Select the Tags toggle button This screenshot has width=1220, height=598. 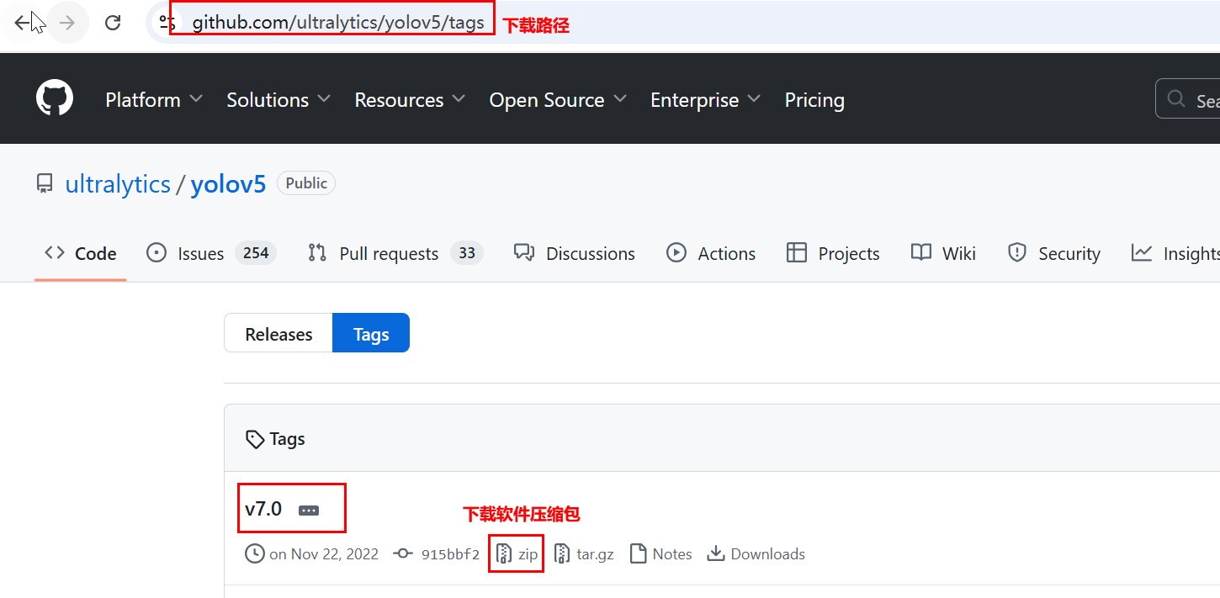coord(371,333)
